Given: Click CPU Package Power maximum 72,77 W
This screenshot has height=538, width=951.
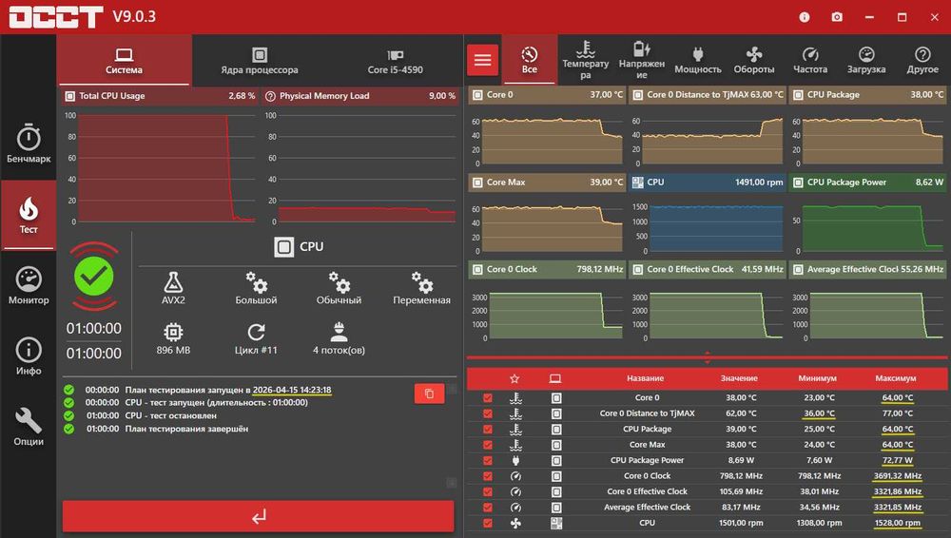Looking at the screenshot, I should (897, 460).
